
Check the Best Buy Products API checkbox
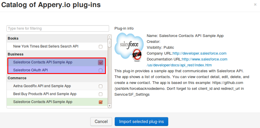(101, 94)
